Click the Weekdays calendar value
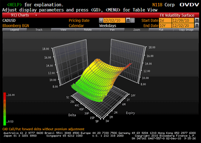Viewport: 201px width, 143px height. tap(108, 26)
